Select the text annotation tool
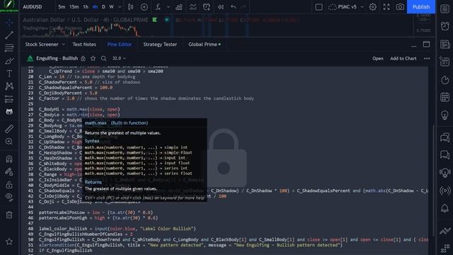This screenshot has width=453, height=255. pyautogui.click(x=9, y=74)
